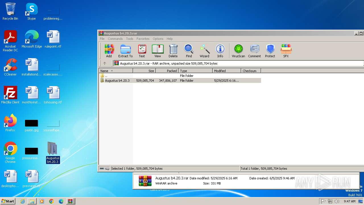Viewport: 364px width, 205px height.
Task: Show archive Info icon
Action: (x=220, y=51)
